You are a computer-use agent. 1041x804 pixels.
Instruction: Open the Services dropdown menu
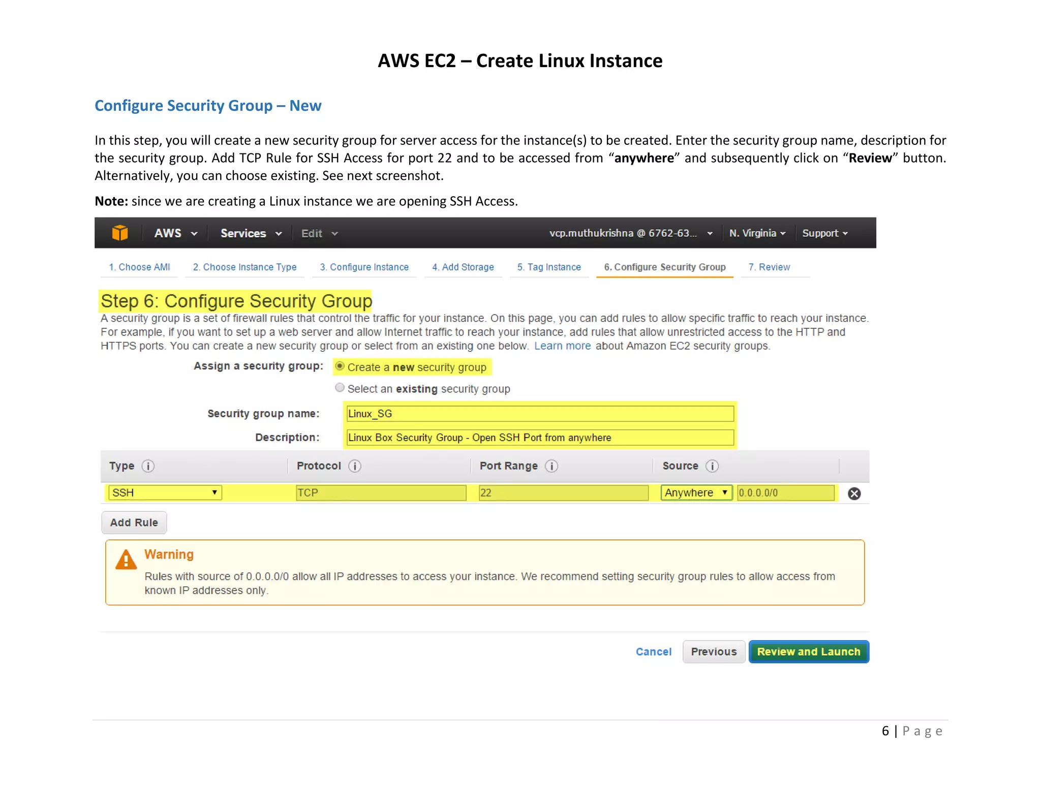pos(251,233)
